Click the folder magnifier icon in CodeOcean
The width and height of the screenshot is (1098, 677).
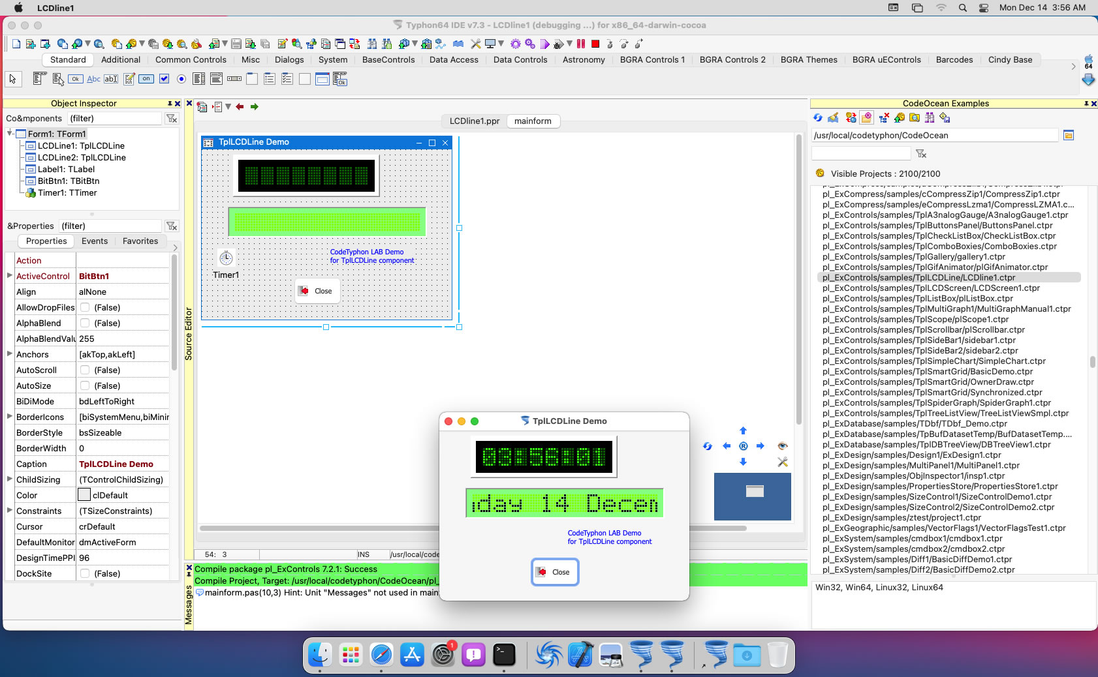tap(915, 117)
